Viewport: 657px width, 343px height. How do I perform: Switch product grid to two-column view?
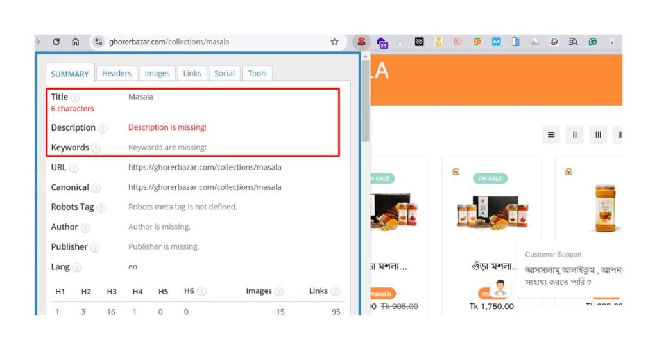point(574,135)
